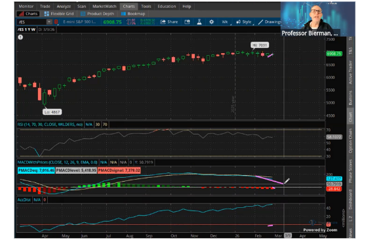Image resolution: width=366 pixels, height=242 pixels.
Task: Open the flask studies icon
Action: tap(199, 22)
